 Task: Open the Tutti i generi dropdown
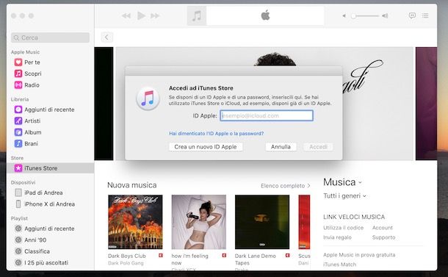pyautogui.click(x=344, y=196)
